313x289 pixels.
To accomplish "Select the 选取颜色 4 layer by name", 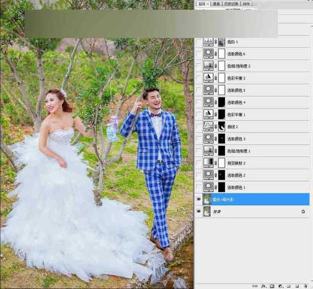I will [x=236, y=102].
